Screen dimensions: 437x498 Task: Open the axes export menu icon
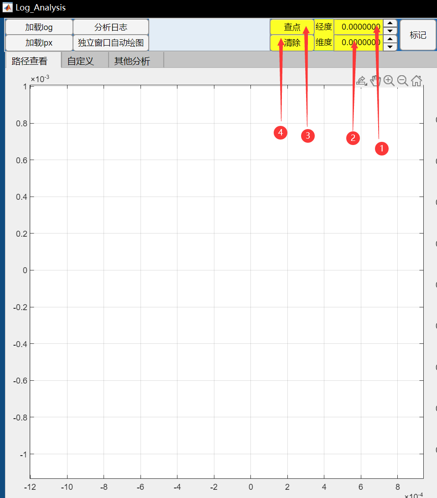pos(361,81)
